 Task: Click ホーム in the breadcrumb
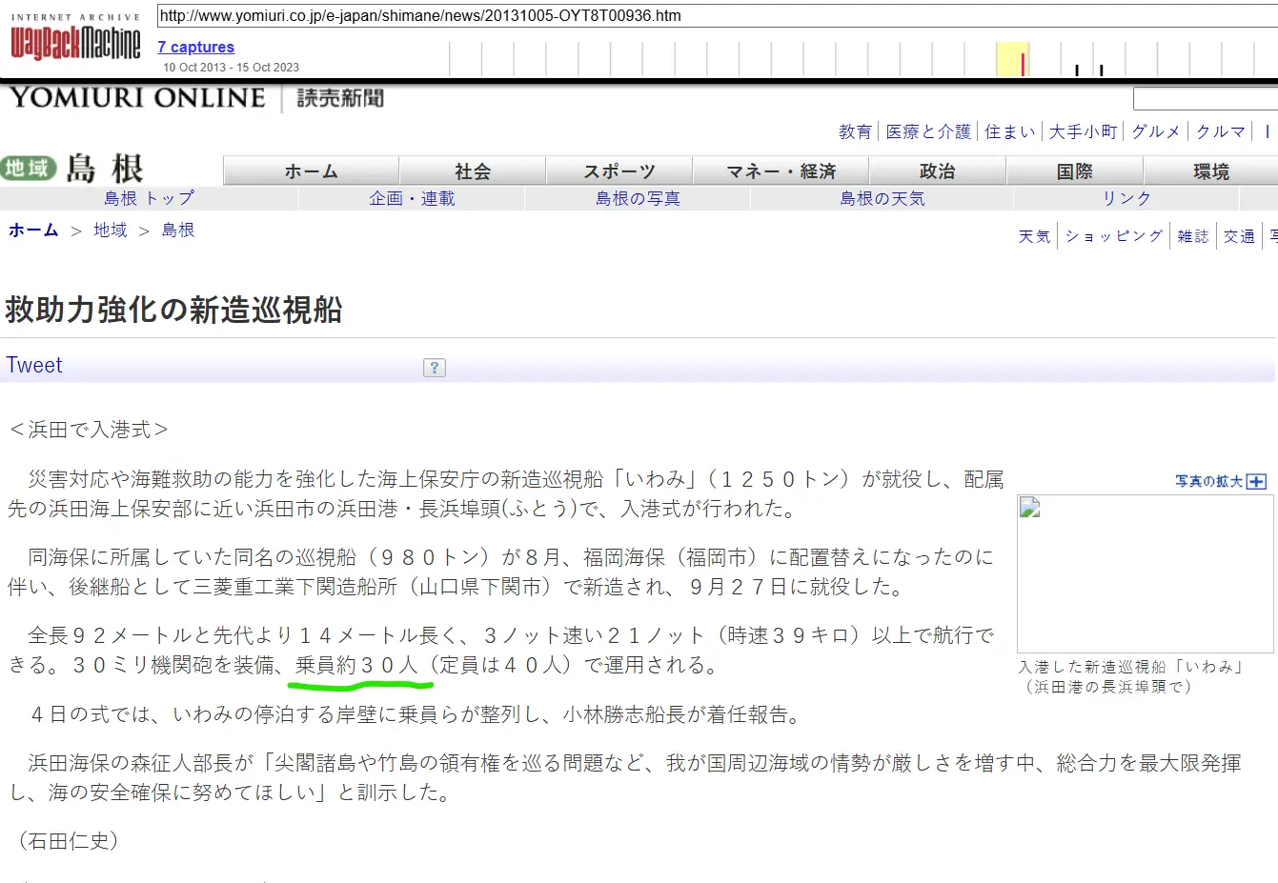[x=33, y=230]
